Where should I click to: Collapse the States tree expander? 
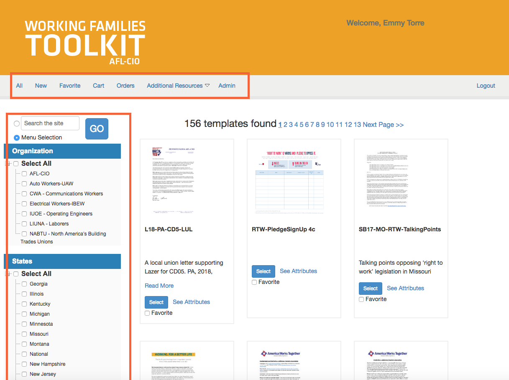[x=8, y=274]
